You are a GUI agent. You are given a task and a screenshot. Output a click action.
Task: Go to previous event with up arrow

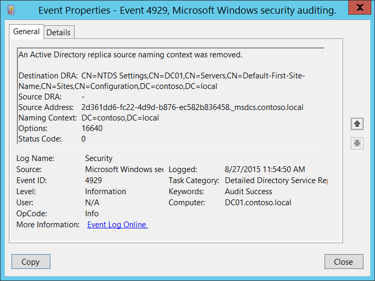357,124
